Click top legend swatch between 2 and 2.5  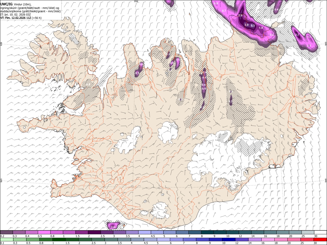coord(94,232)
